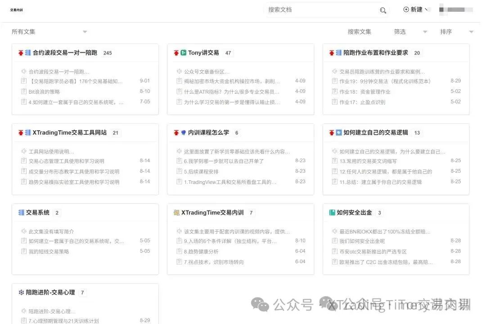Click the document icon beside 我们如何安全出金呢
486x324 pixels.
pos(334,241)
